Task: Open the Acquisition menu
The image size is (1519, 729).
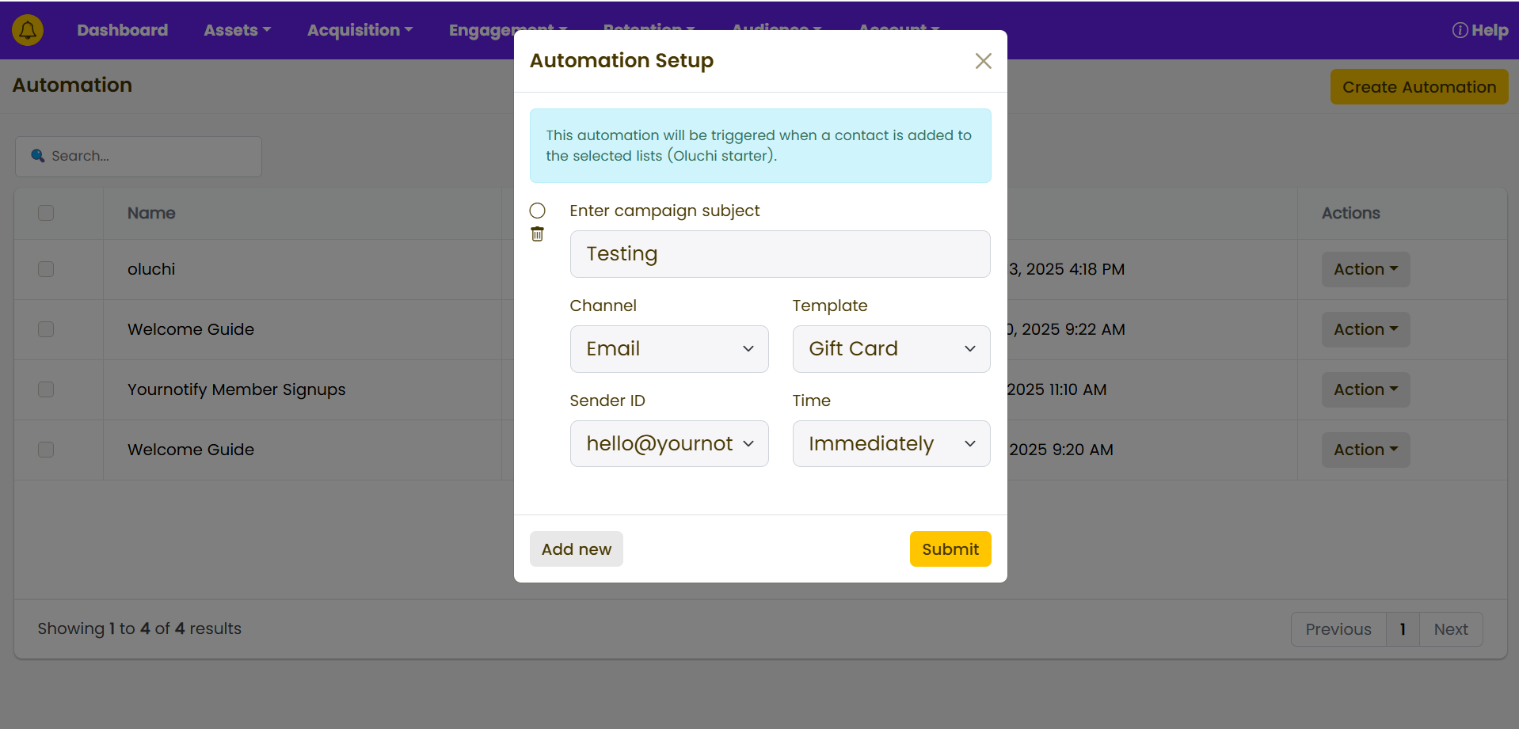Action: pos(360,30)
